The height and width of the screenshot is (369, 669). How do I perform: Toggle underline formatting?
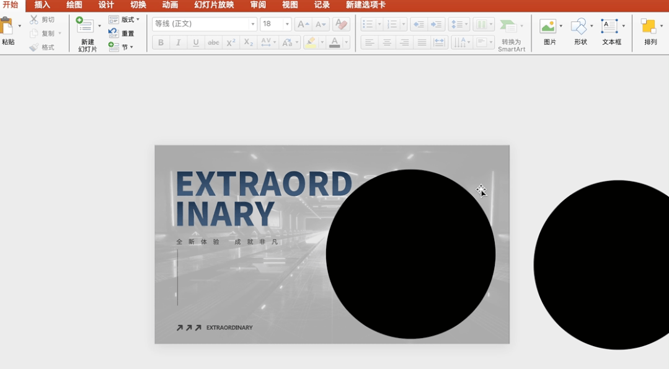(x=196, y=42)
